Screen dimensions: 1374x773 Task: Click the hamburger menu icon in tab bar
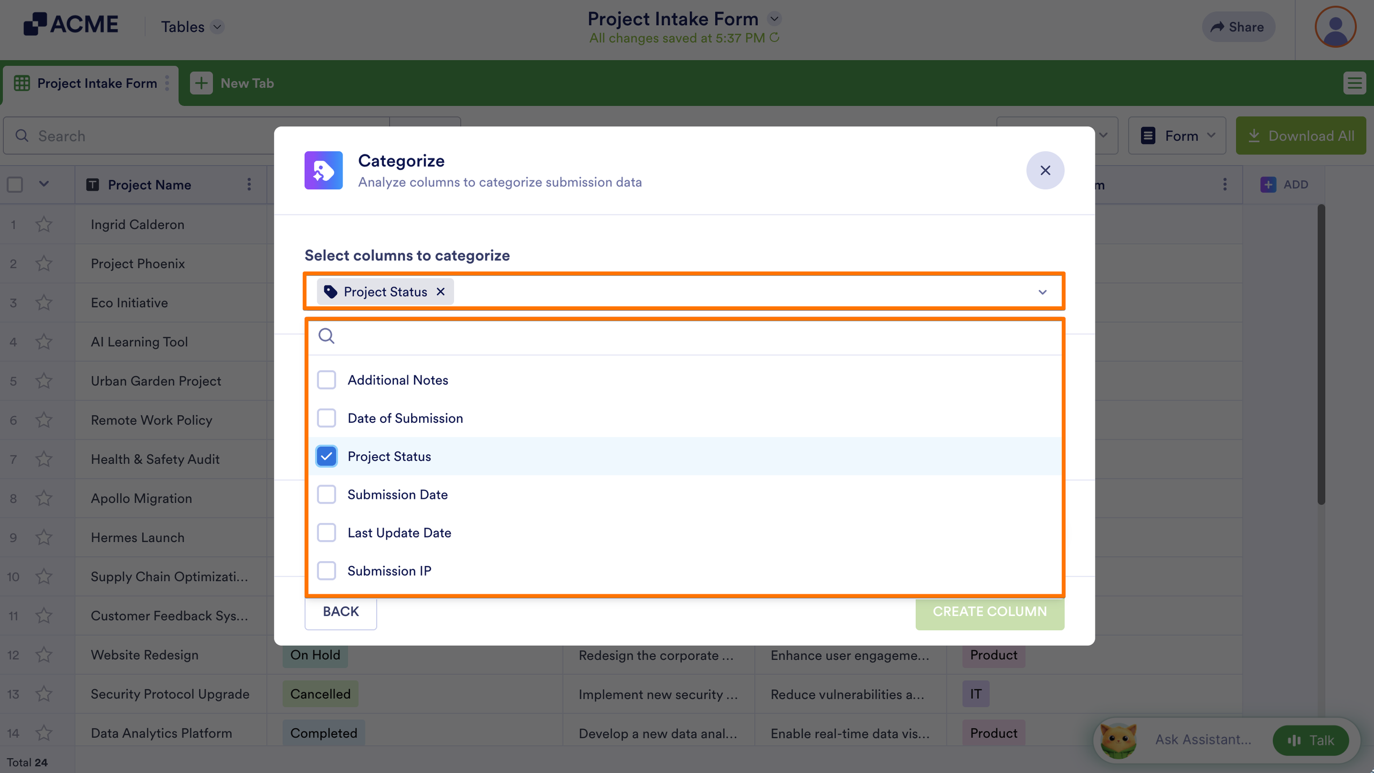click(x=1354, y=83)
